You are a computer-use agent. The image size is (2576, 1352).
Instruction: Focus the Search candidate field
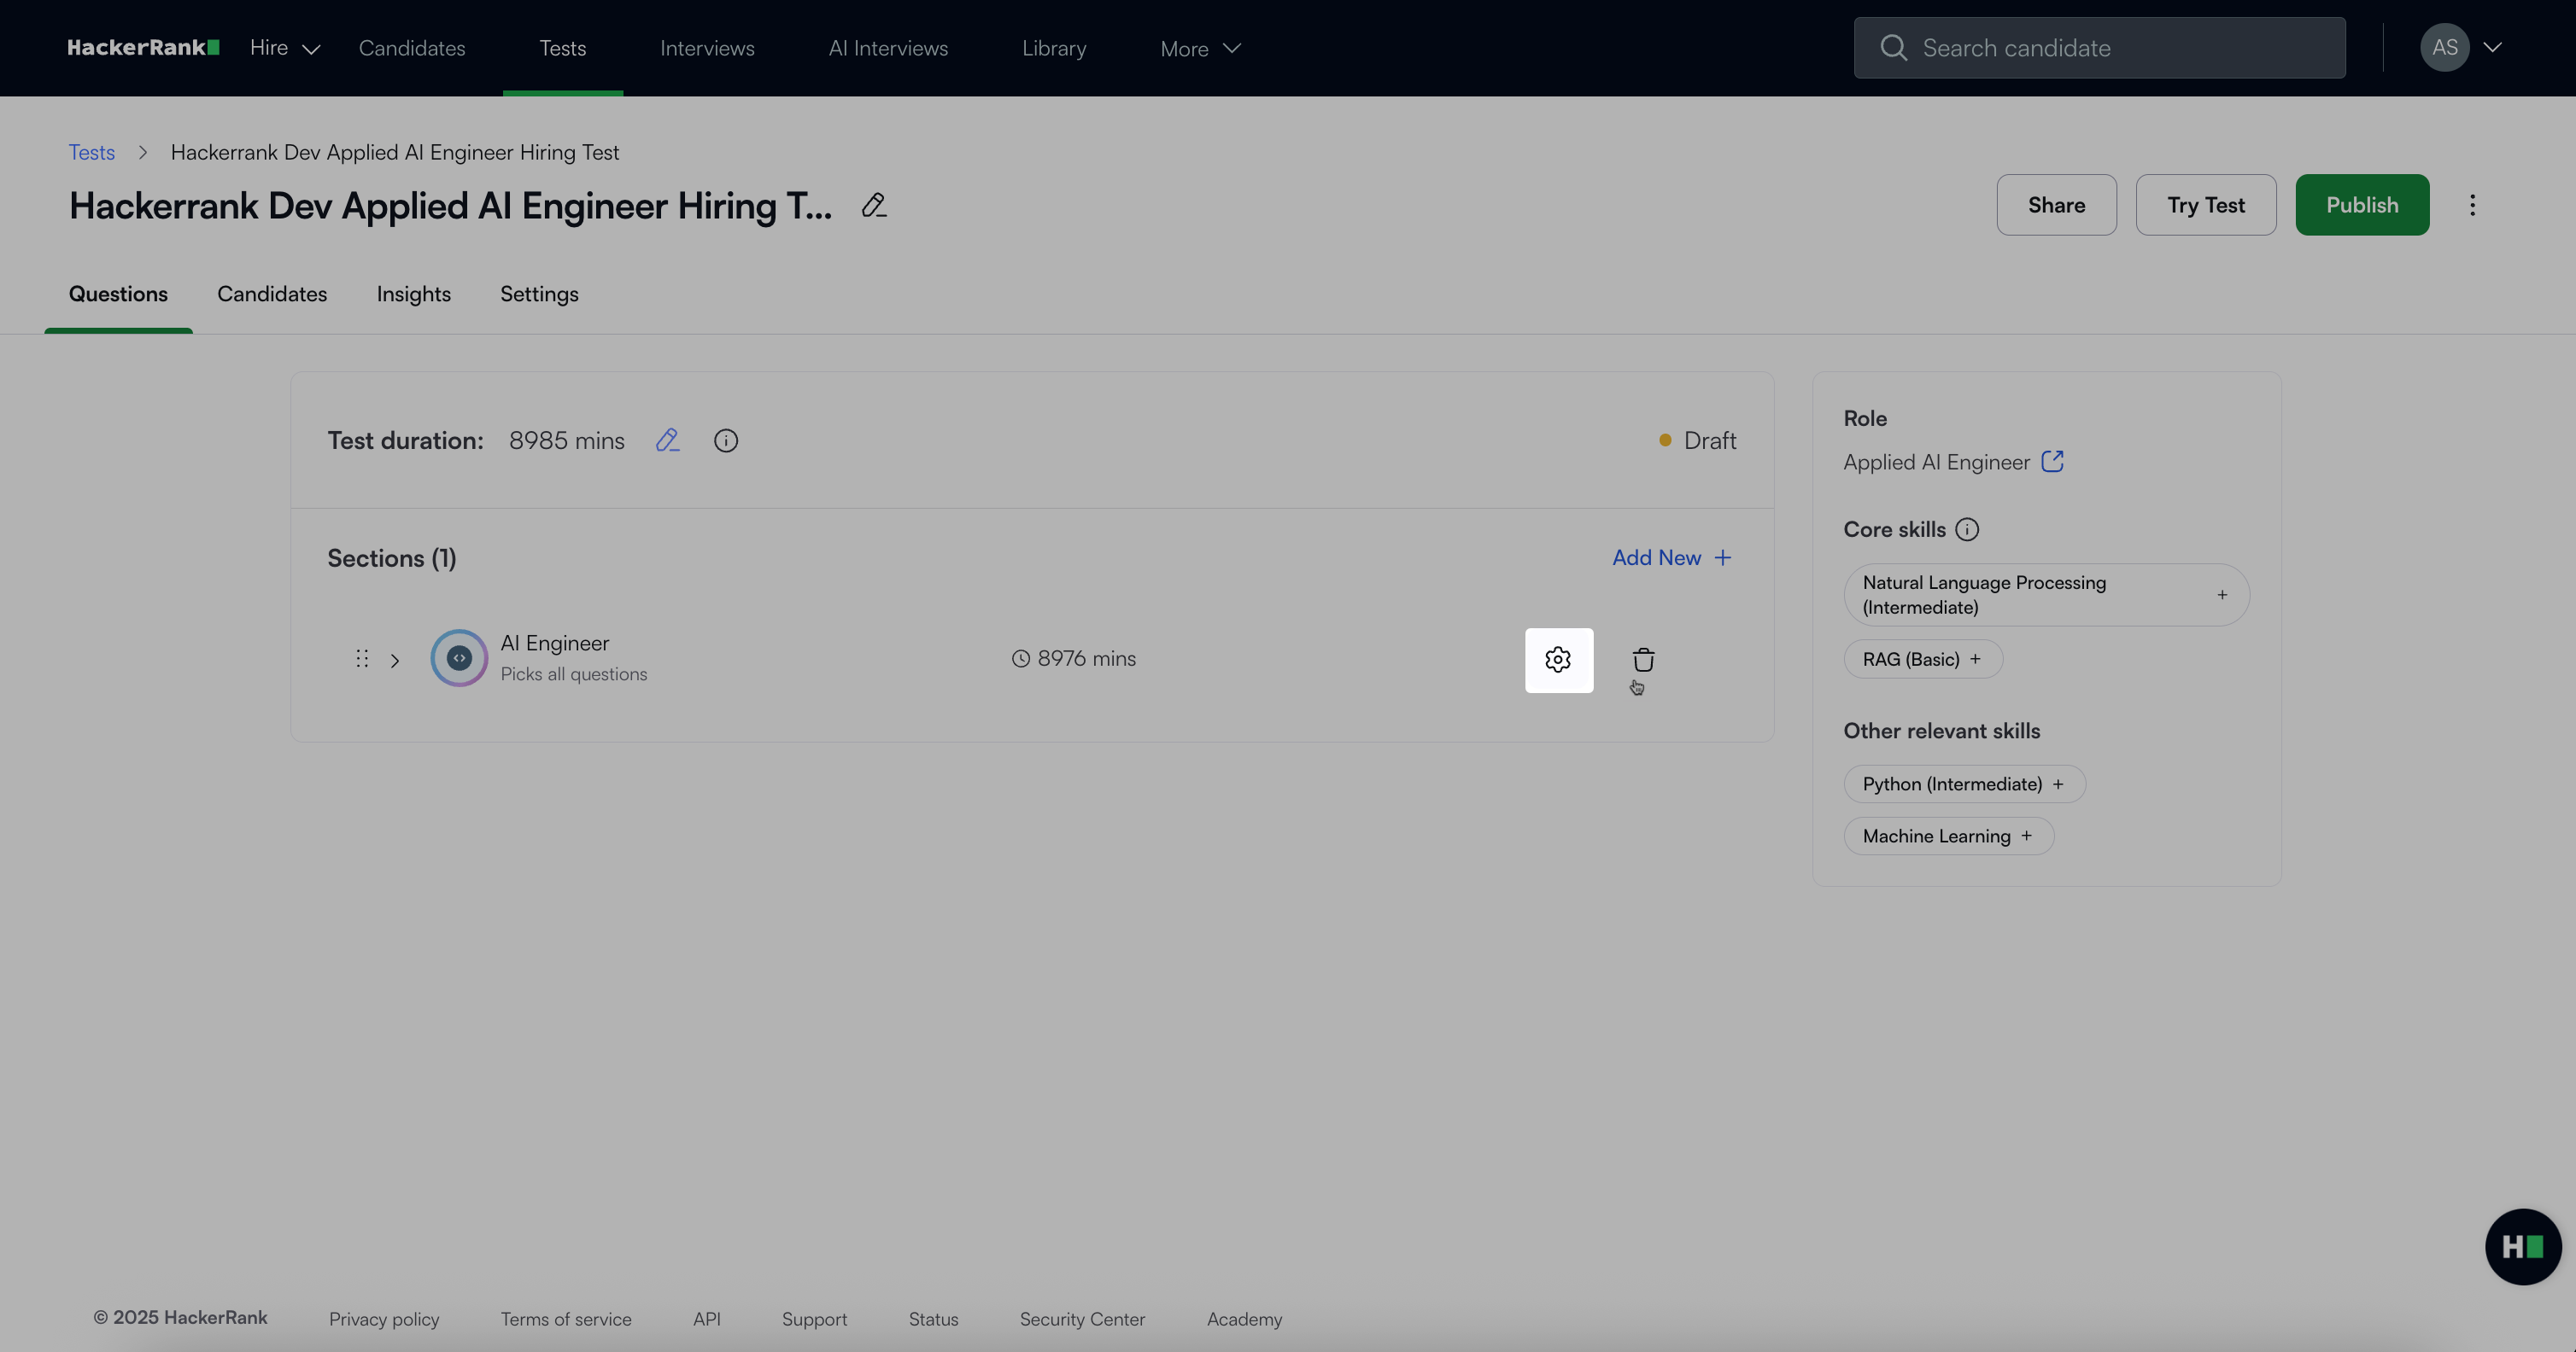point(2099,48)
